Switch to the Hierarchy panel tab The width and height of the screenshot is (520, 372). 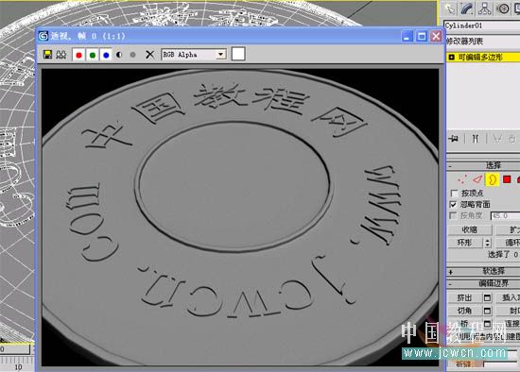coord(484,8)
